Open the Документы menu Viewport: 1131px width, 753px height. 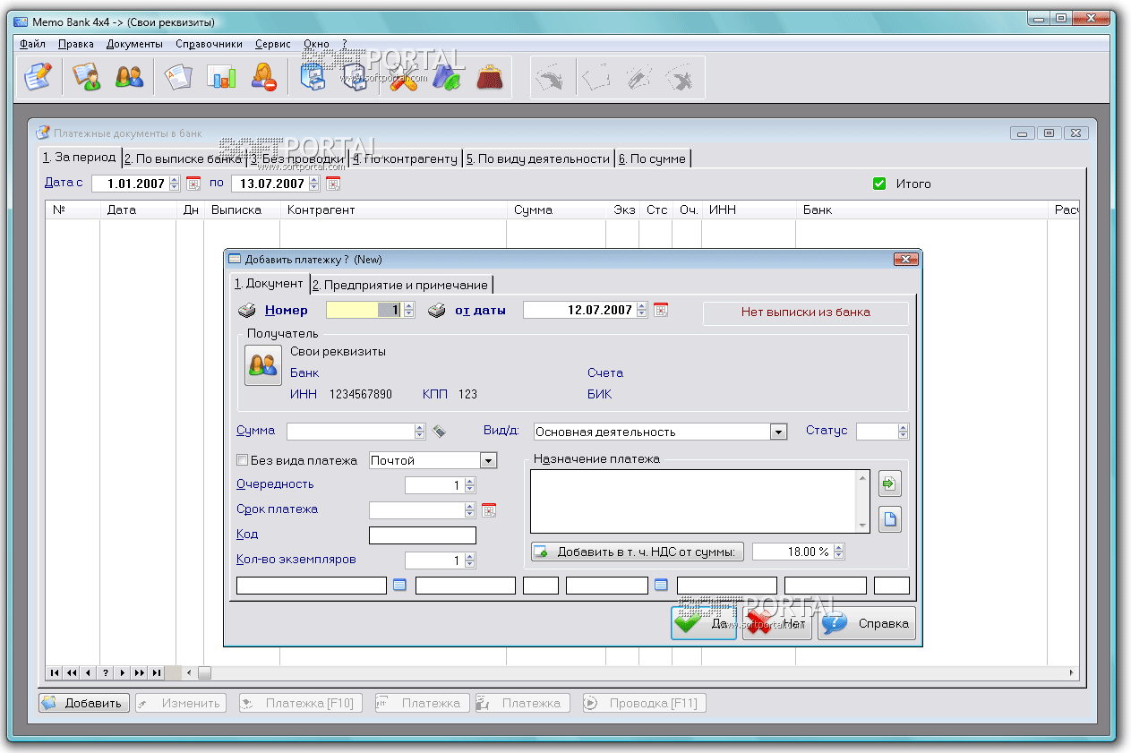(134, 44)
